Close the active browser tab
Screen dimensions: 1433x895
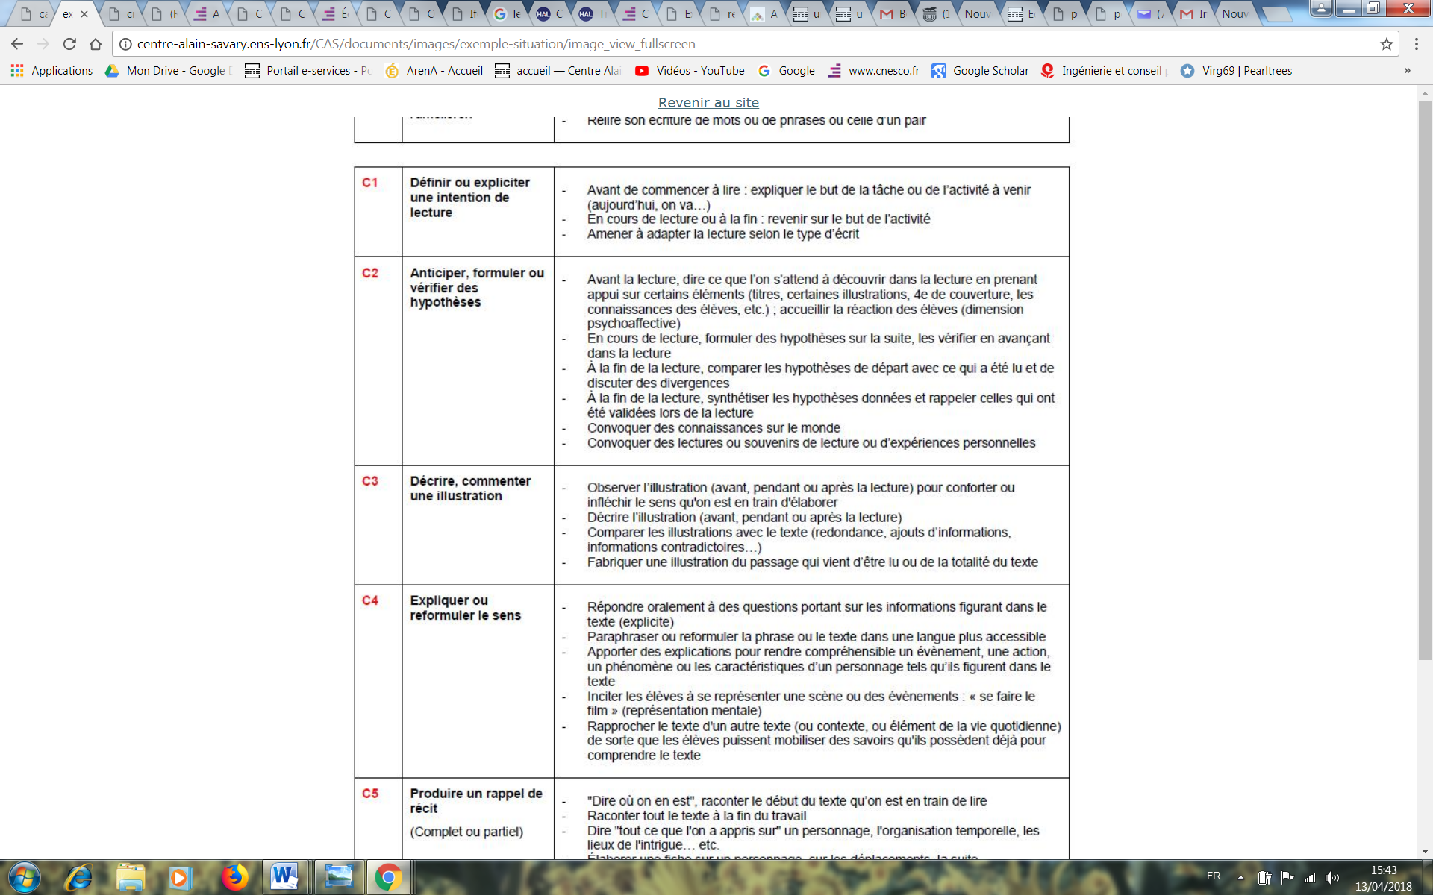pyautogui.click(x=84, y=14)
